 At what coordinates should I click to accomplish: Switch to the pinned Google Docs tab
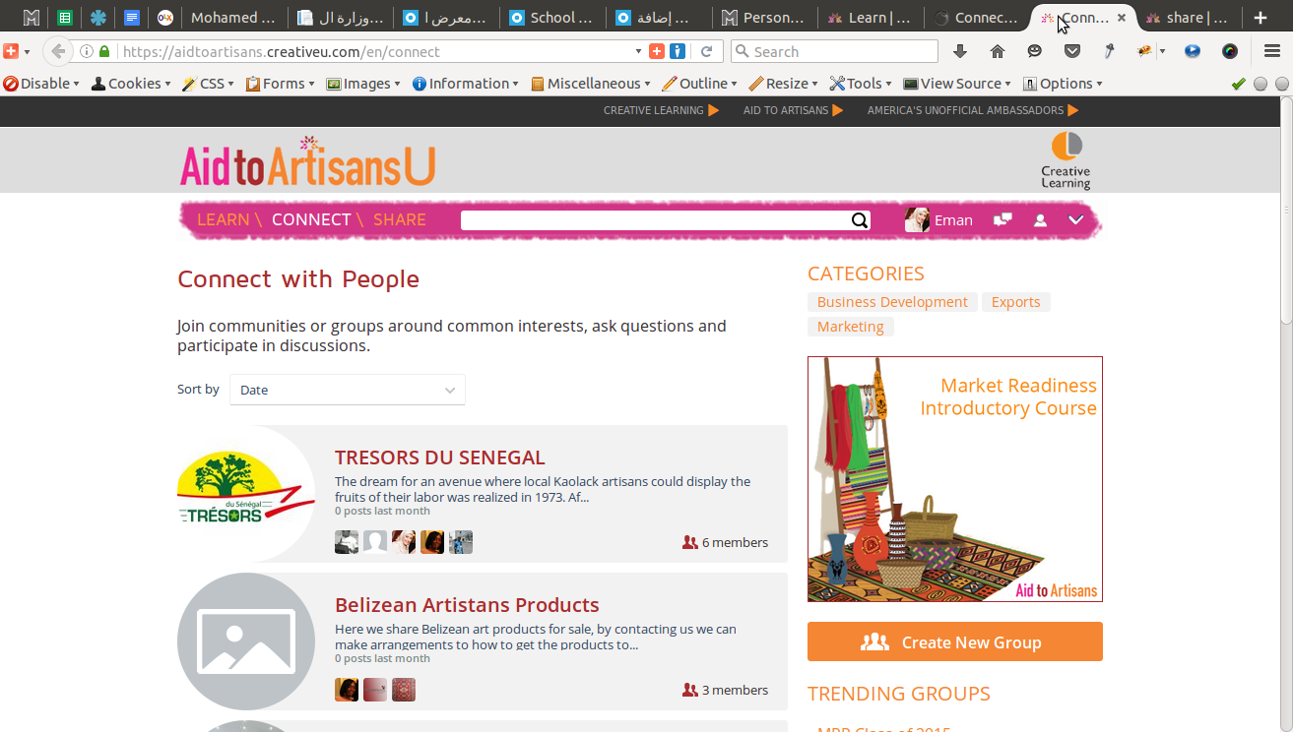point(131,18)
